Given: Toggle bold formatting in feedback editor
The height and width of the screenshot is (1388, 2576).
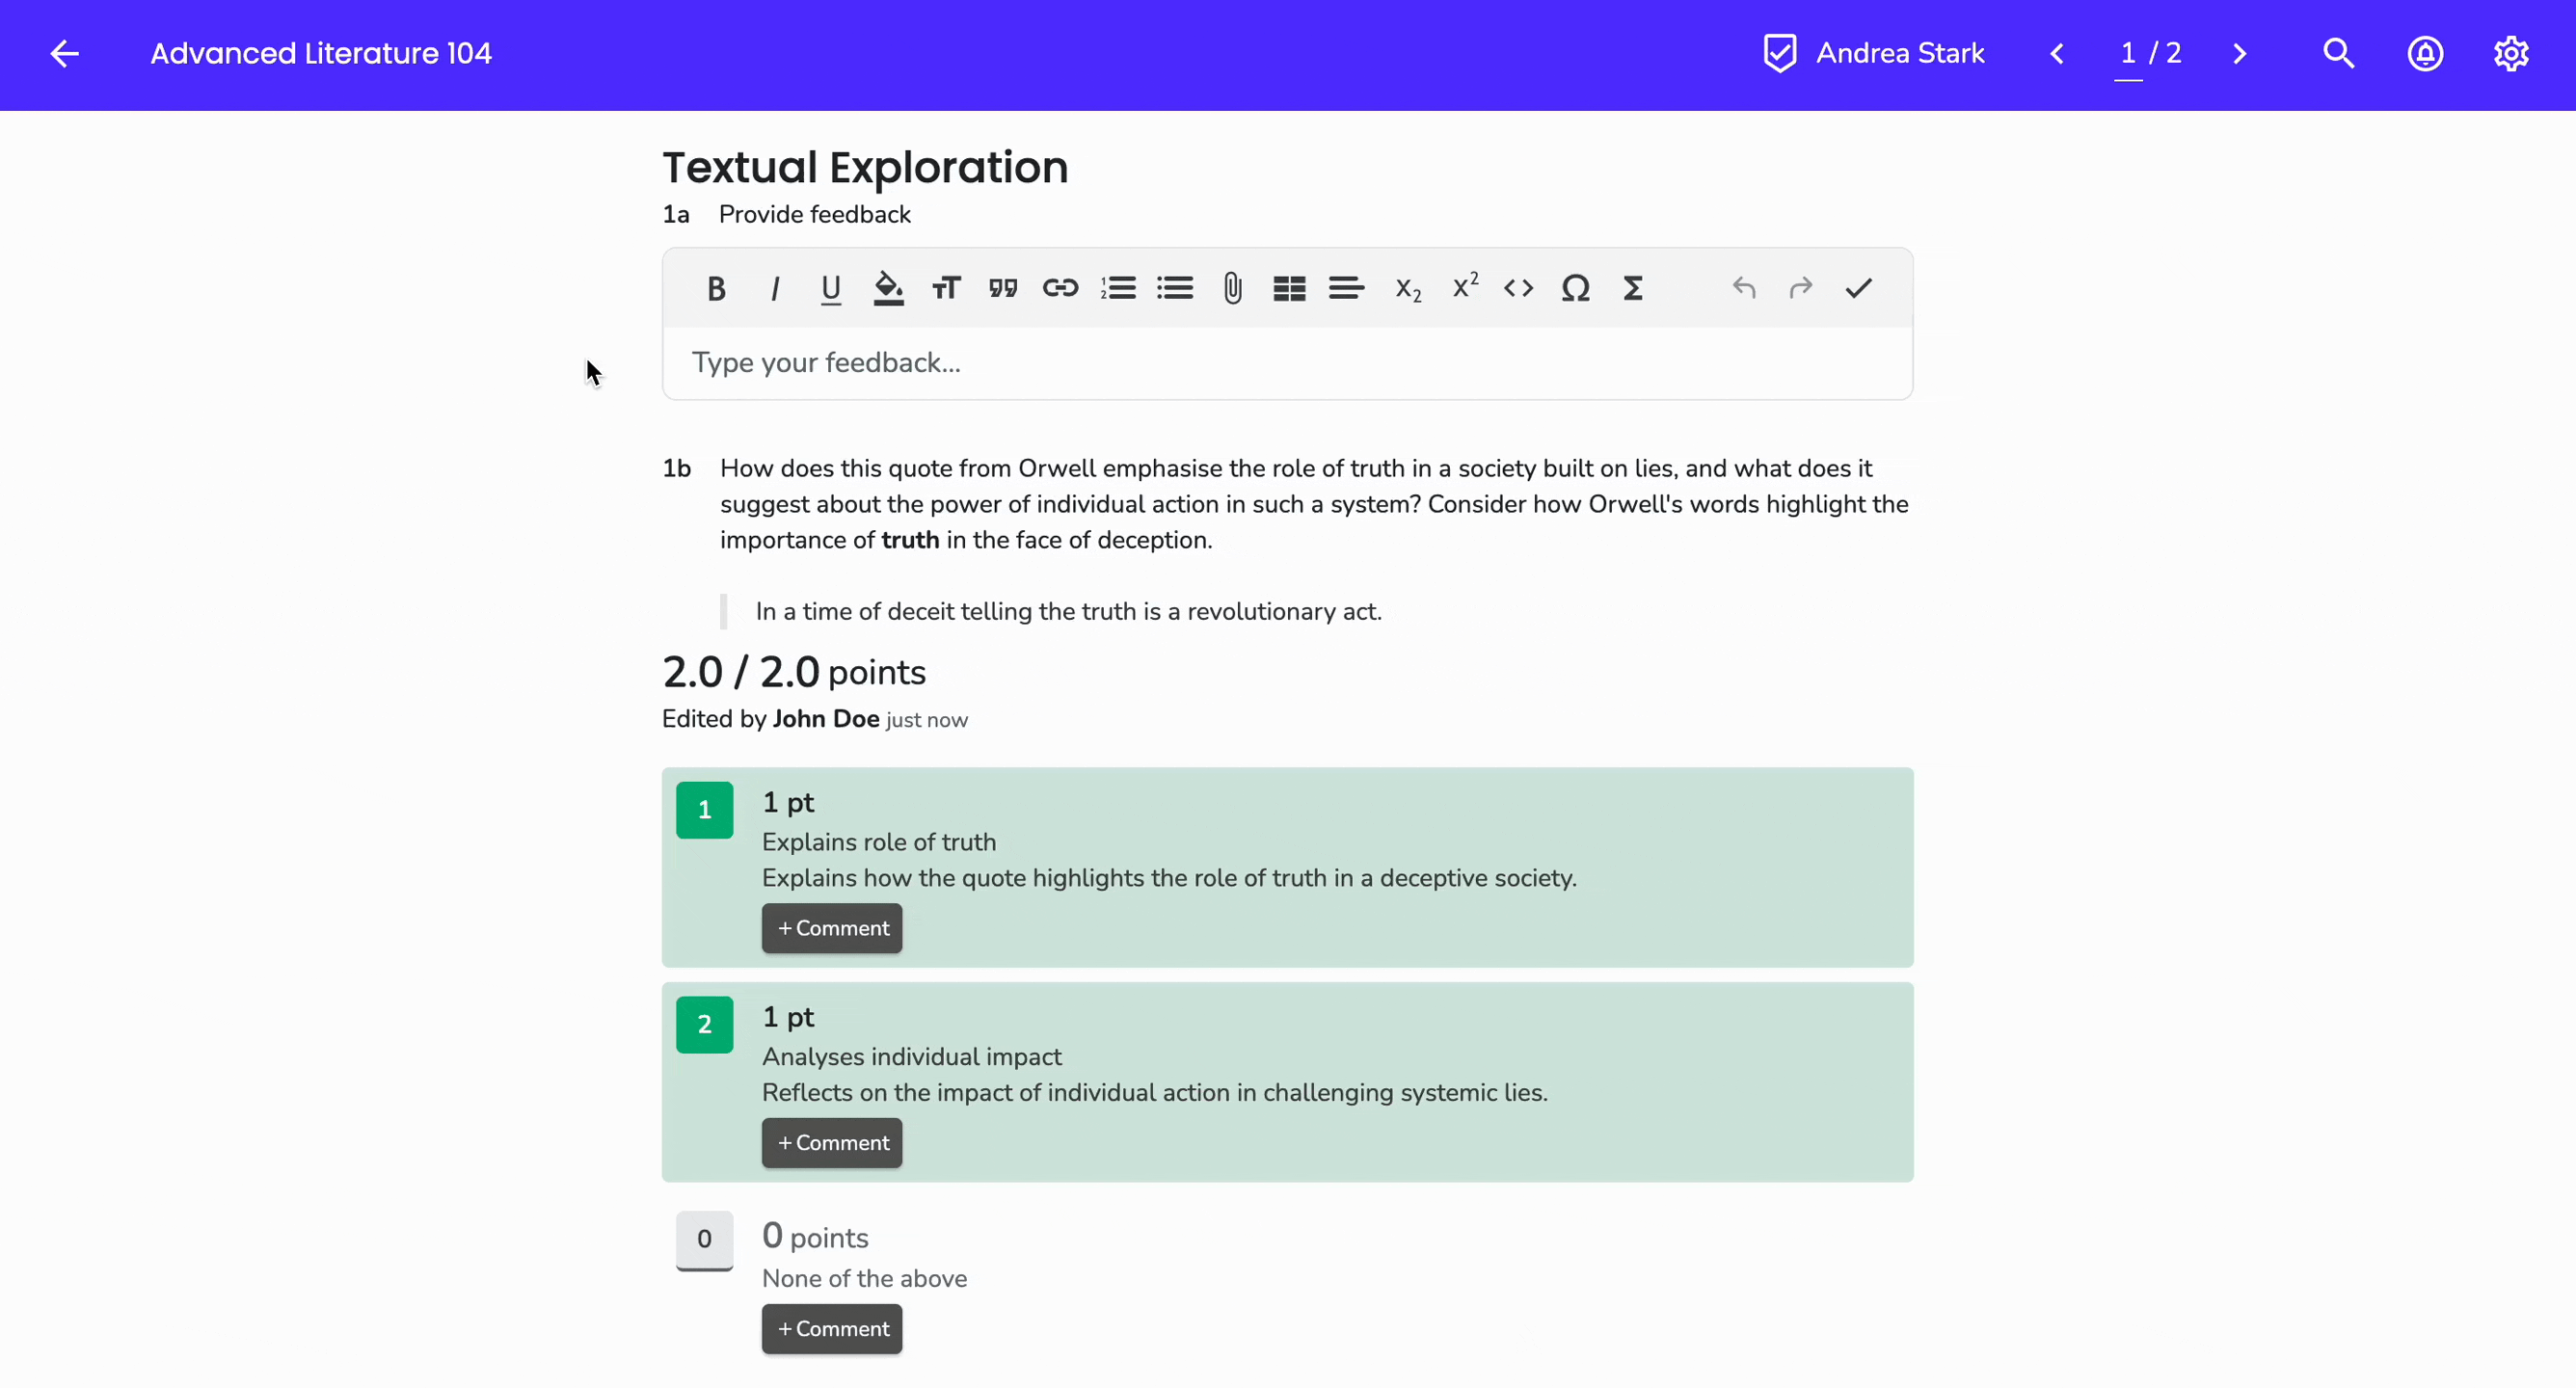Looking at the screenshot, I should pyautogui.click(x=716, y=289).
